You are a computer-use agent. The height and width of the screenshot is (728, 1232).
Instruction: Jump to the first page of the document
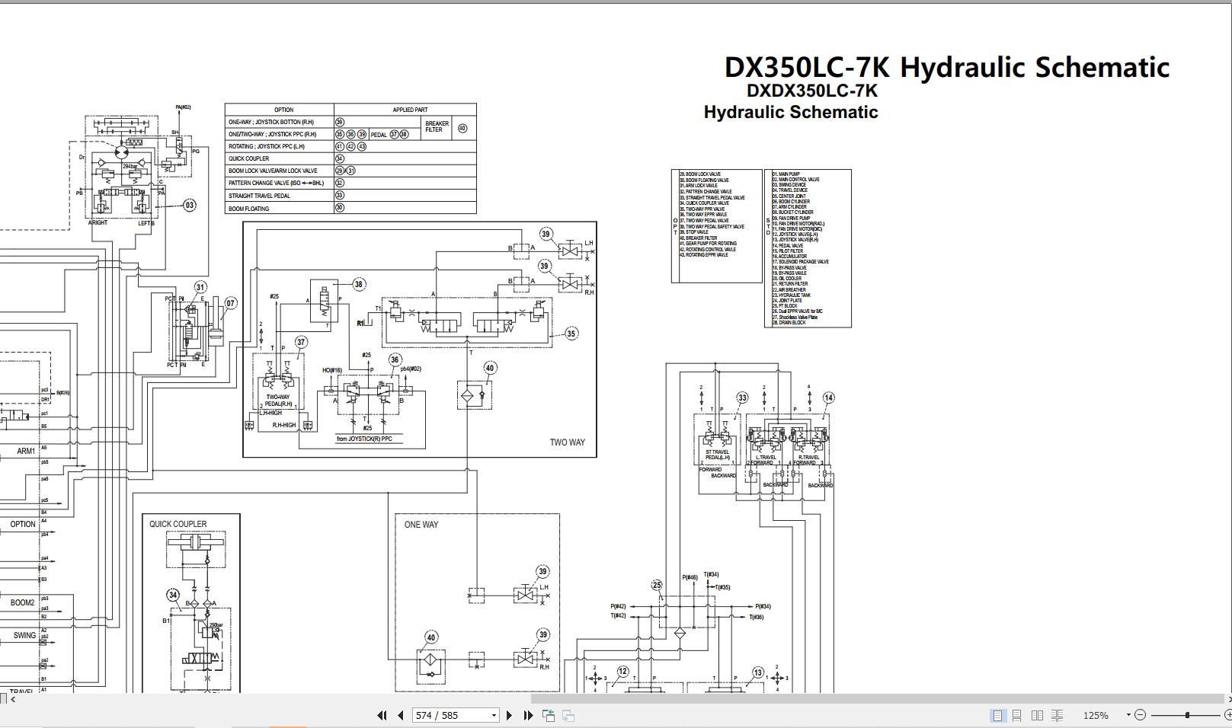point(382,715)
